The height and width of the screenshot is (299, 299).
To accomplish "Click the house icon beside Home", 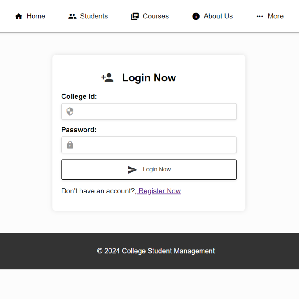I will (x=18, y=16).
